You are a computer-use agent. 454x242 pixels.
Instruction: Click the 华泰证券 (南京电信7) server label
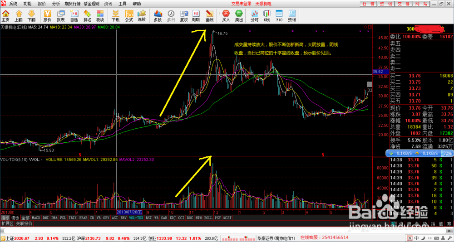[x=276, y=238]
